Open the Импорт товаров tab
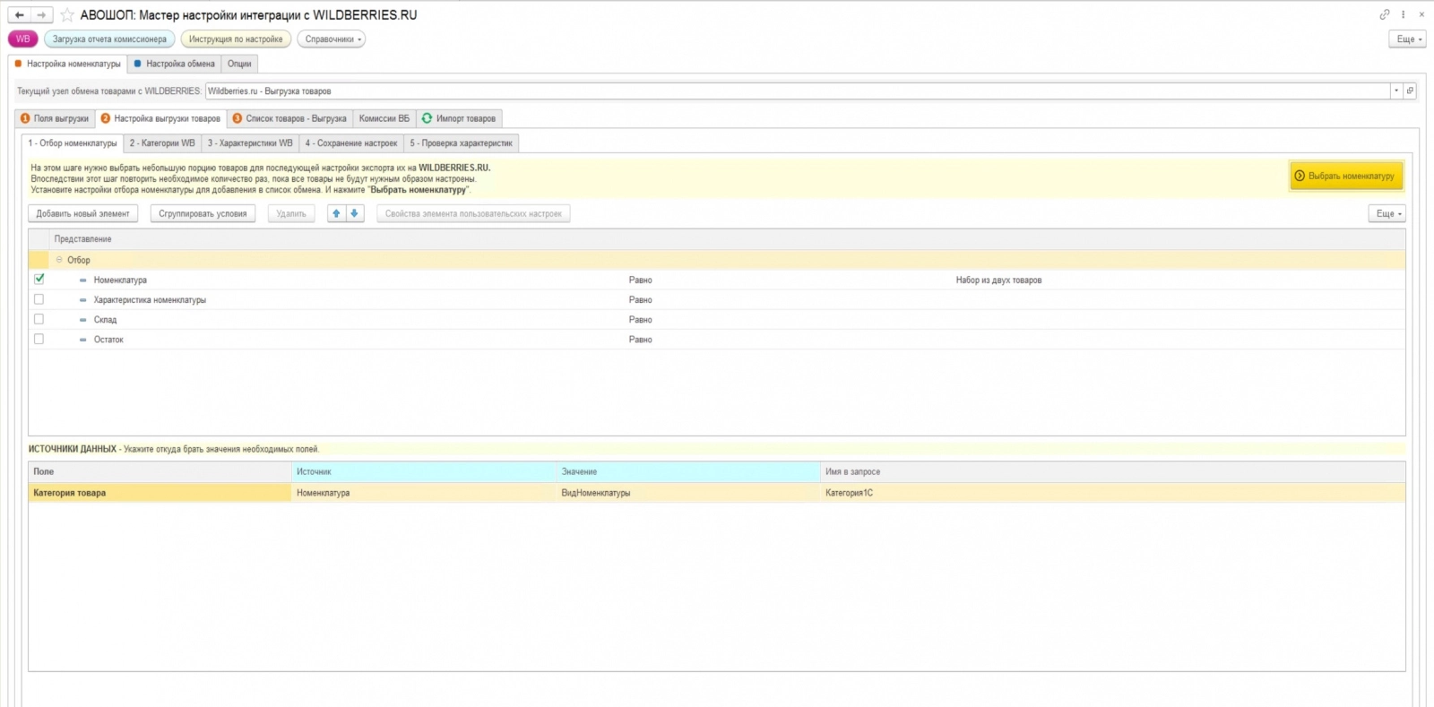The image size is (1434, 707). (459, 118)
